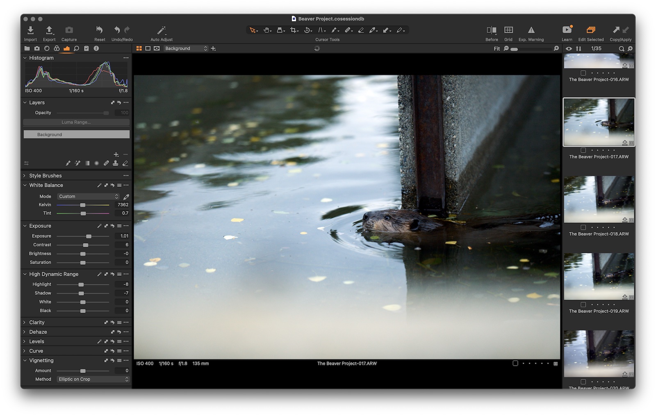Adjust the viewer zoom slider
Screen dimensions: 656x416
pos(531,49)
